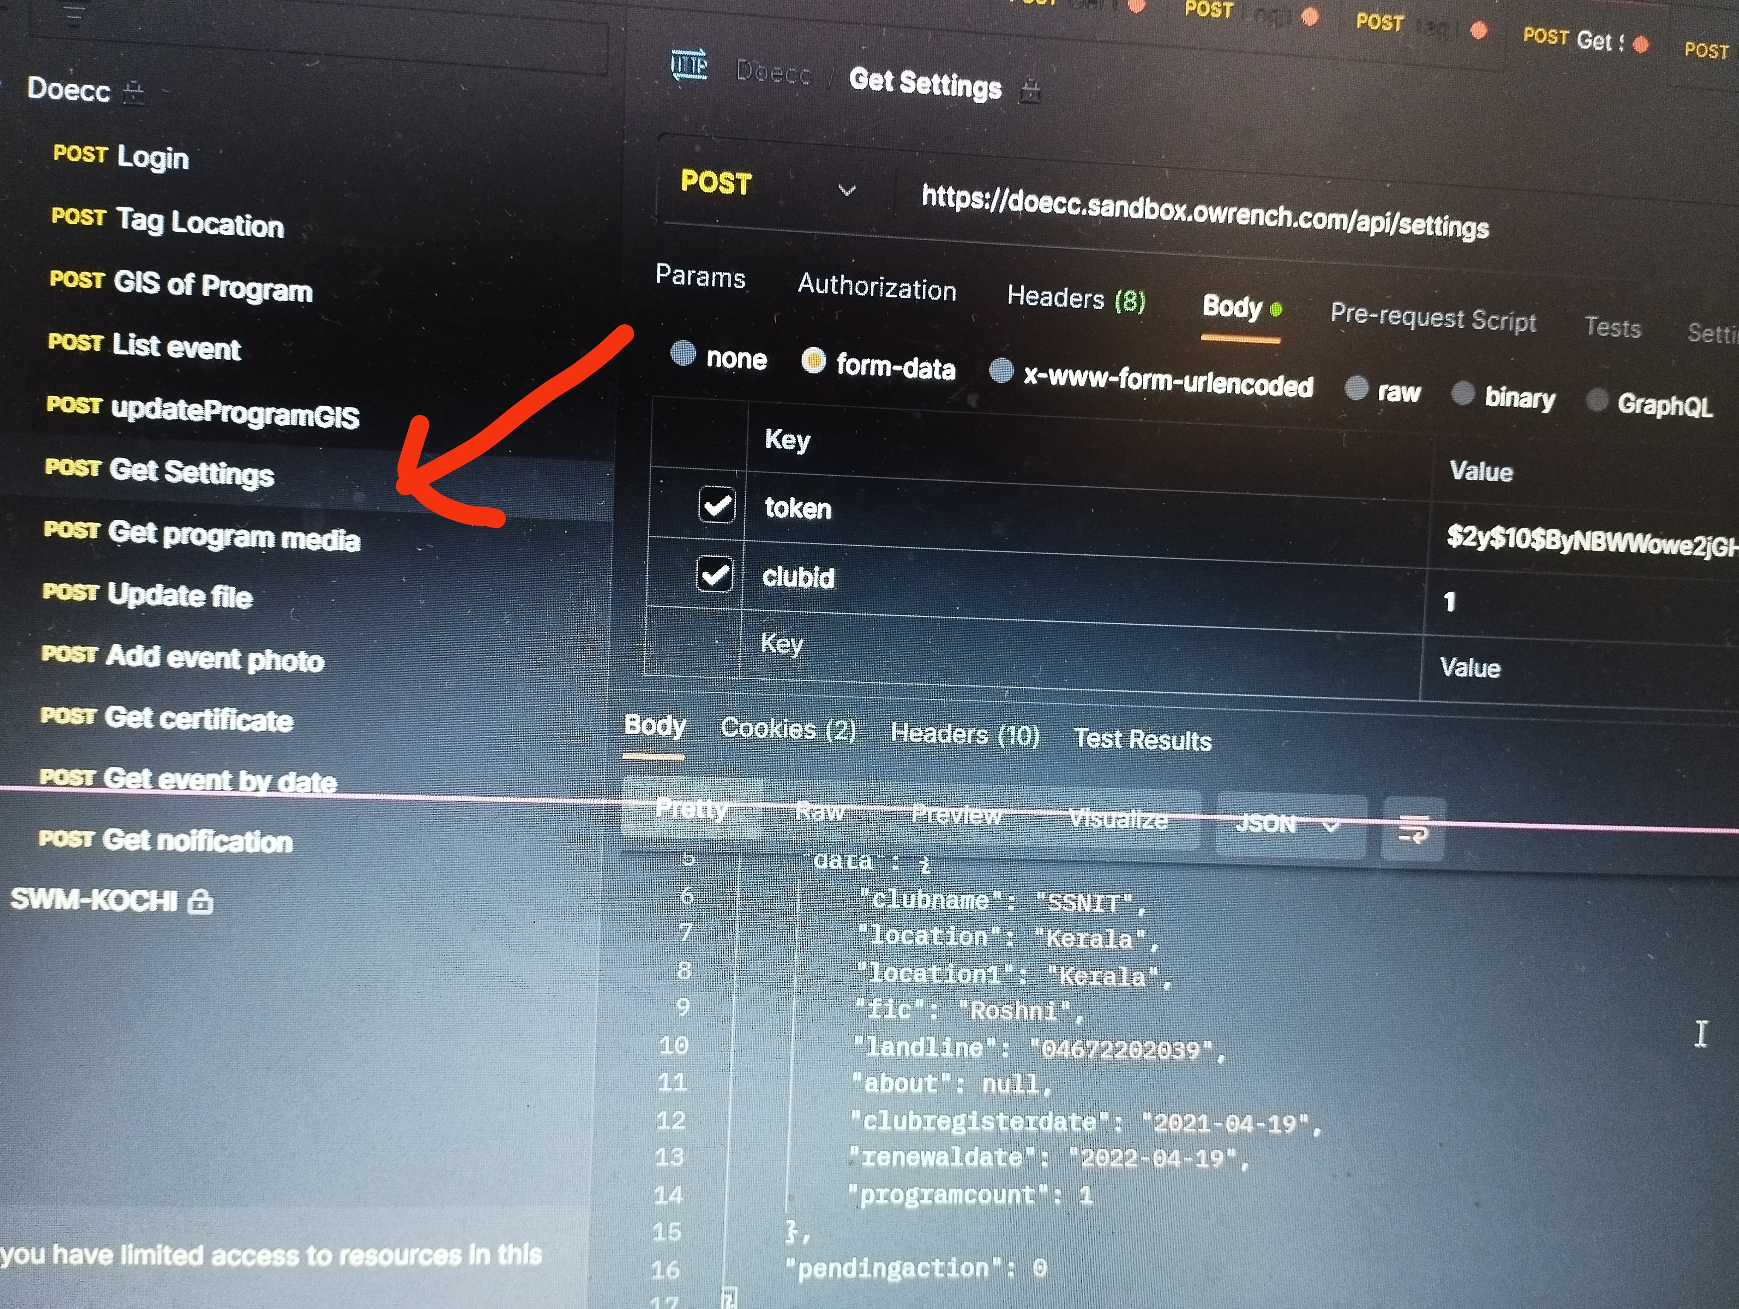
Task: Switch to the Authorization tab
Action: click(877, 287)
